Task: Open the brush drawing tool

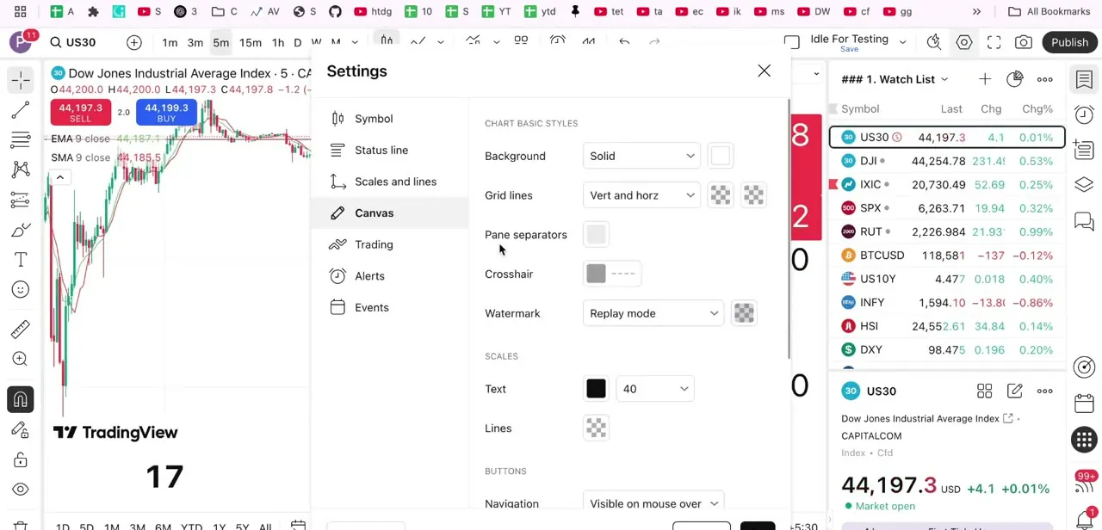Action: (21, 230)
